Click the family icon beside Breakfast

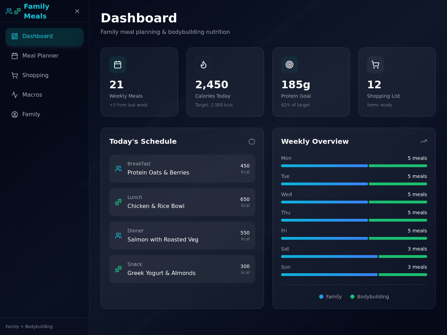click(x=118, y=169)
